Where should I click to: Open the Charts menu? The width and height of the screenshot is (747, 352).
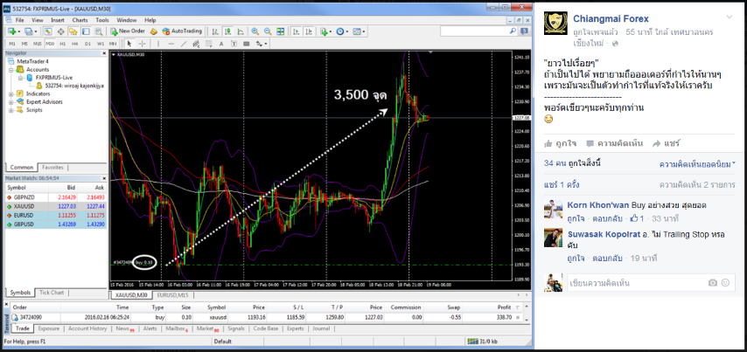point(80,20)
